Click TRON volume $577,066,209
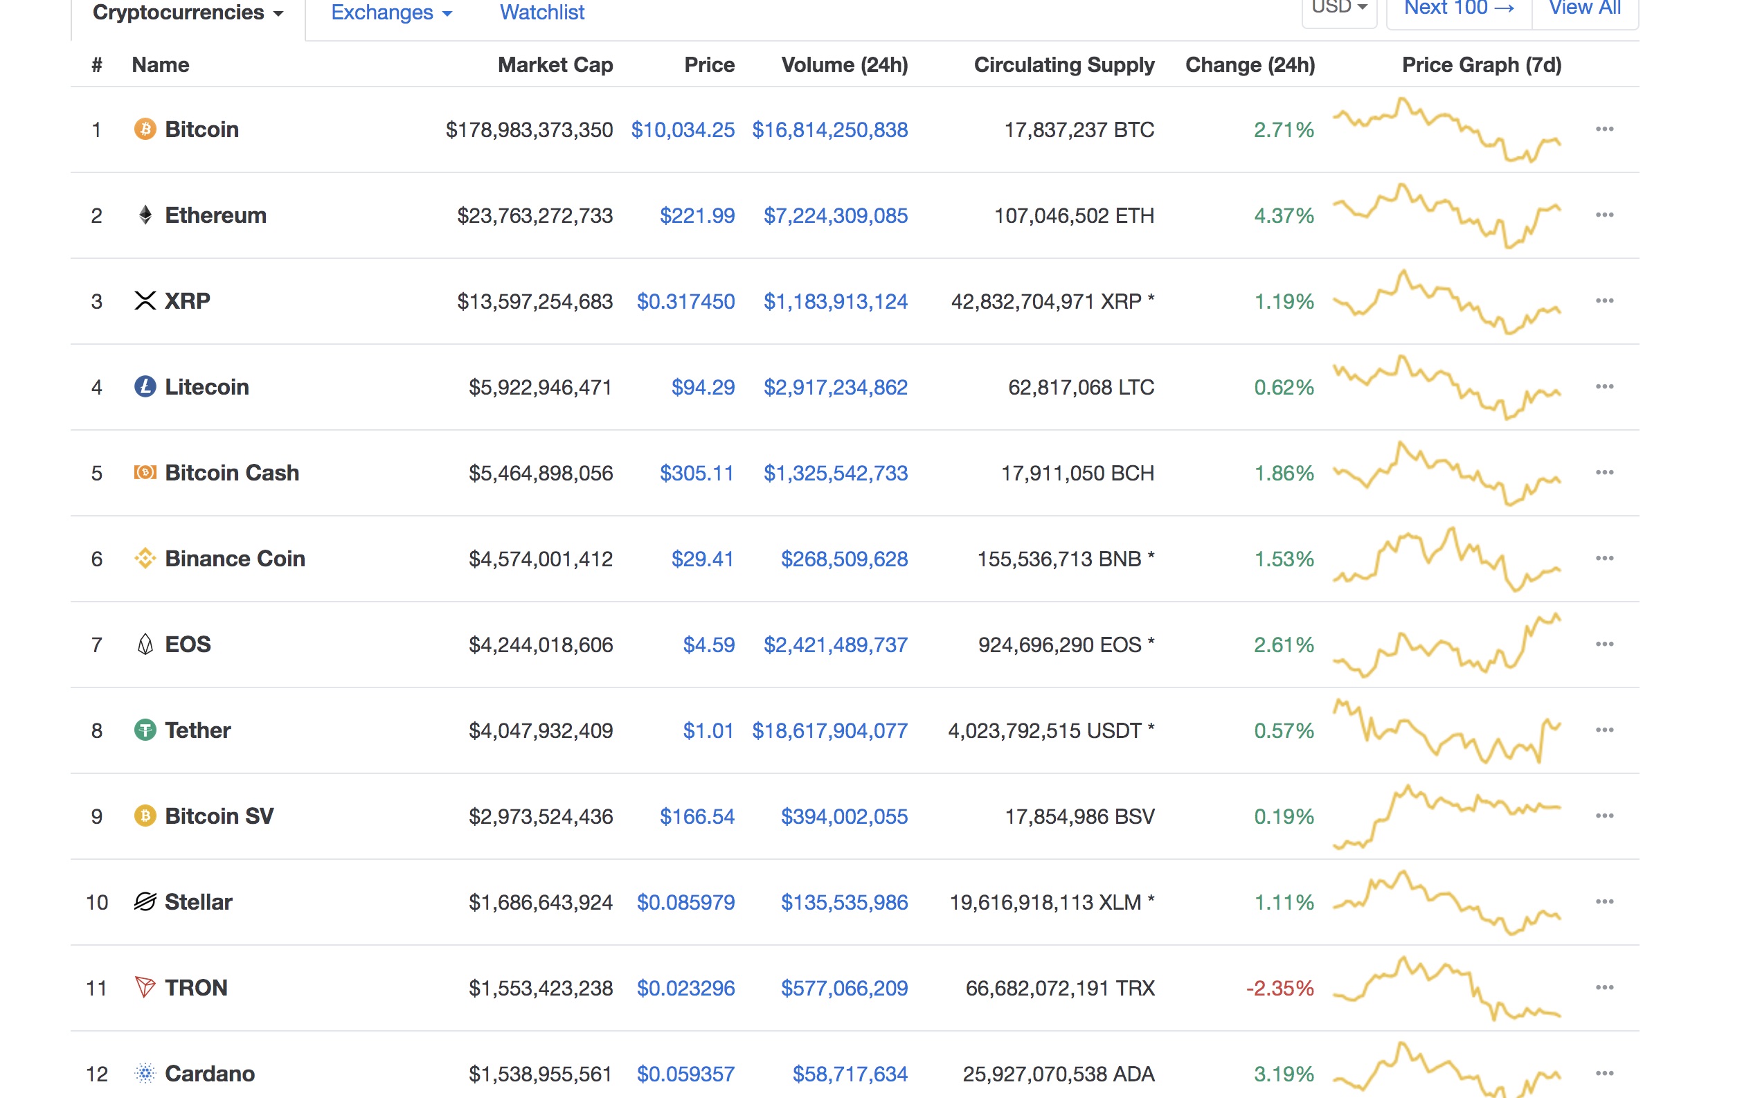The width and height of the screenshot is (1751, 1098). (844, 988)
